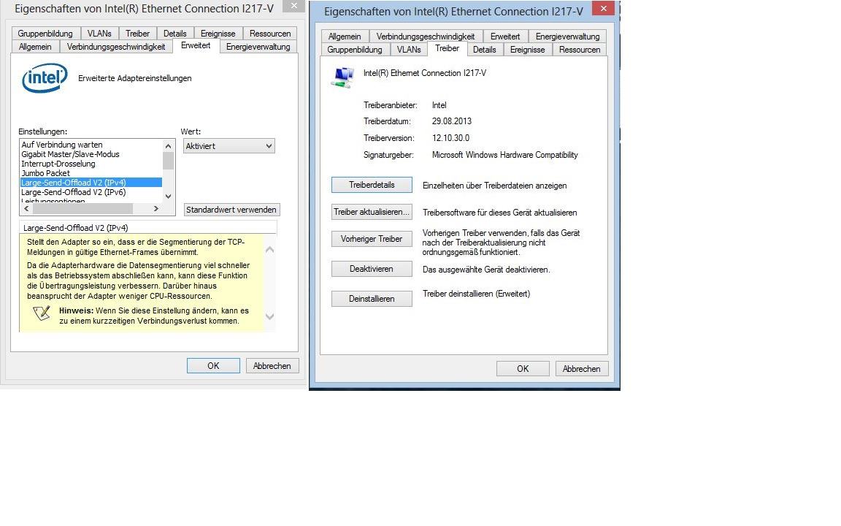
Task: Switch to Allgemein tab in right window
Action: 345,37
